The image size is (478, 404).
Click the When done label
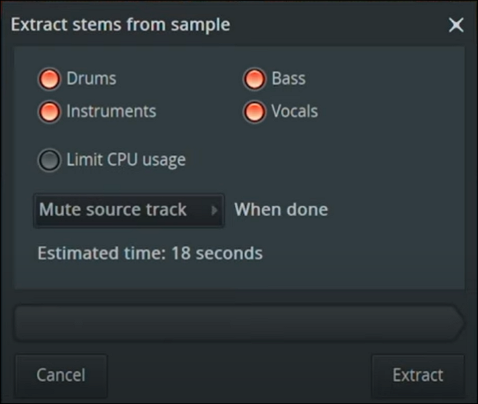pos(281,210)
